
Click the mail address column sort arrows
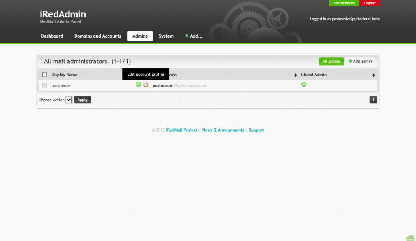point(295,75)
